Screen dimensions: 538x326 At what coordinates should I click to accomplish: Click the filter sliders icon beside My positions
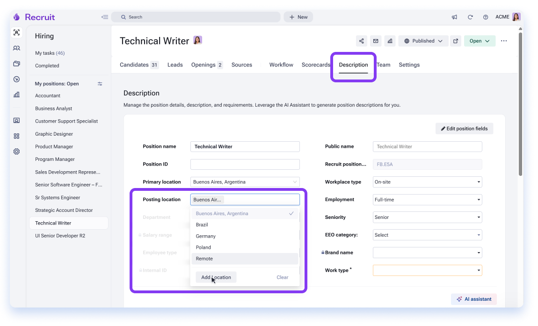(x=100, y=84)
